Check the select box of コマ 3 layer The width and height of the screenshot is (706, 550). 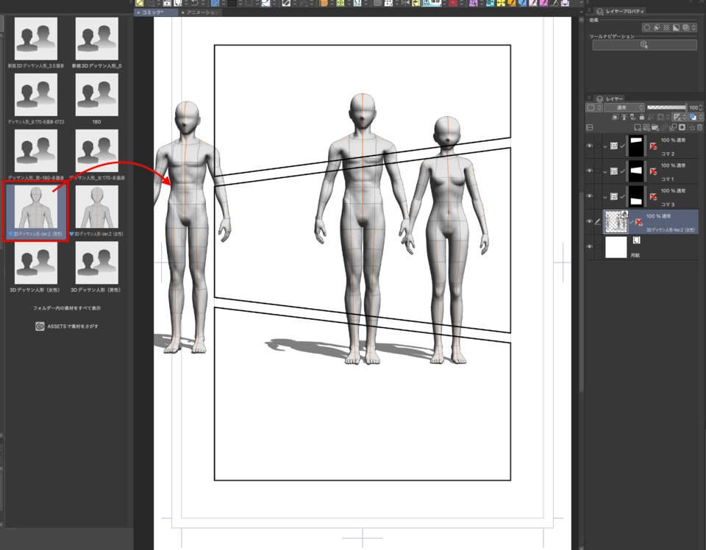(598, 196)
